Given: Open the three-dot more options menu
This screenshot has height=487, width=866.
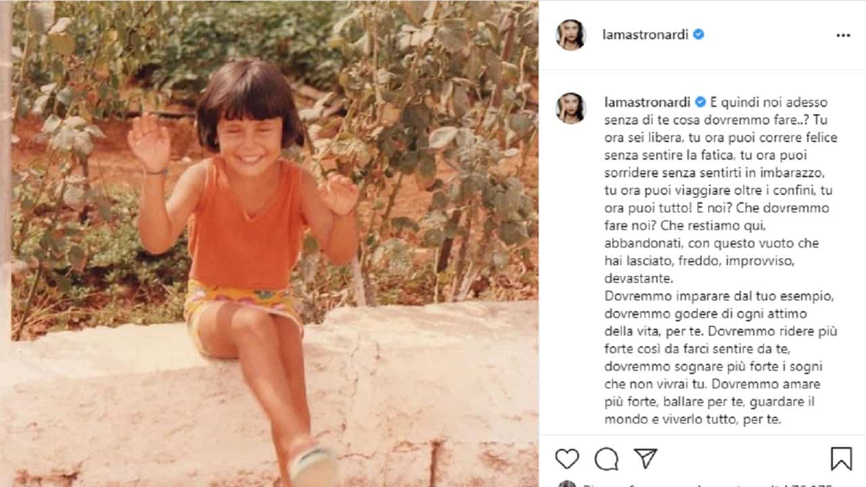Looking at the screenshot, I should click(x=843, y=35).
